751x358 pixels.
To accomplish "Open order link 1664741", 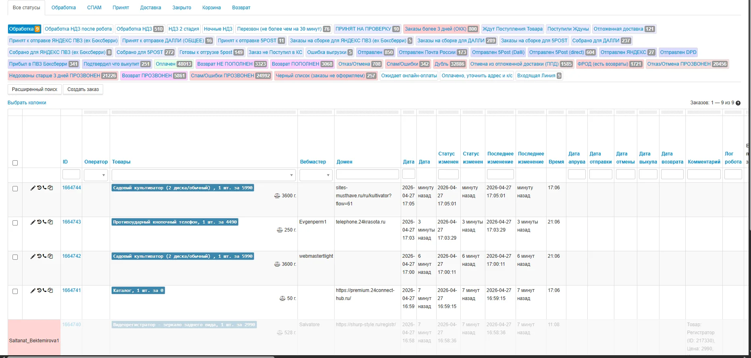I will [71, 290].
